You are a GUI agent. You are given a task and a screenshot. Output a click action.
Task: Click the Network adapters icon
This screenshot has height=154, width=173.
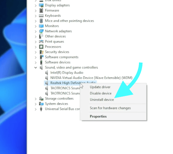pos(41,31)
